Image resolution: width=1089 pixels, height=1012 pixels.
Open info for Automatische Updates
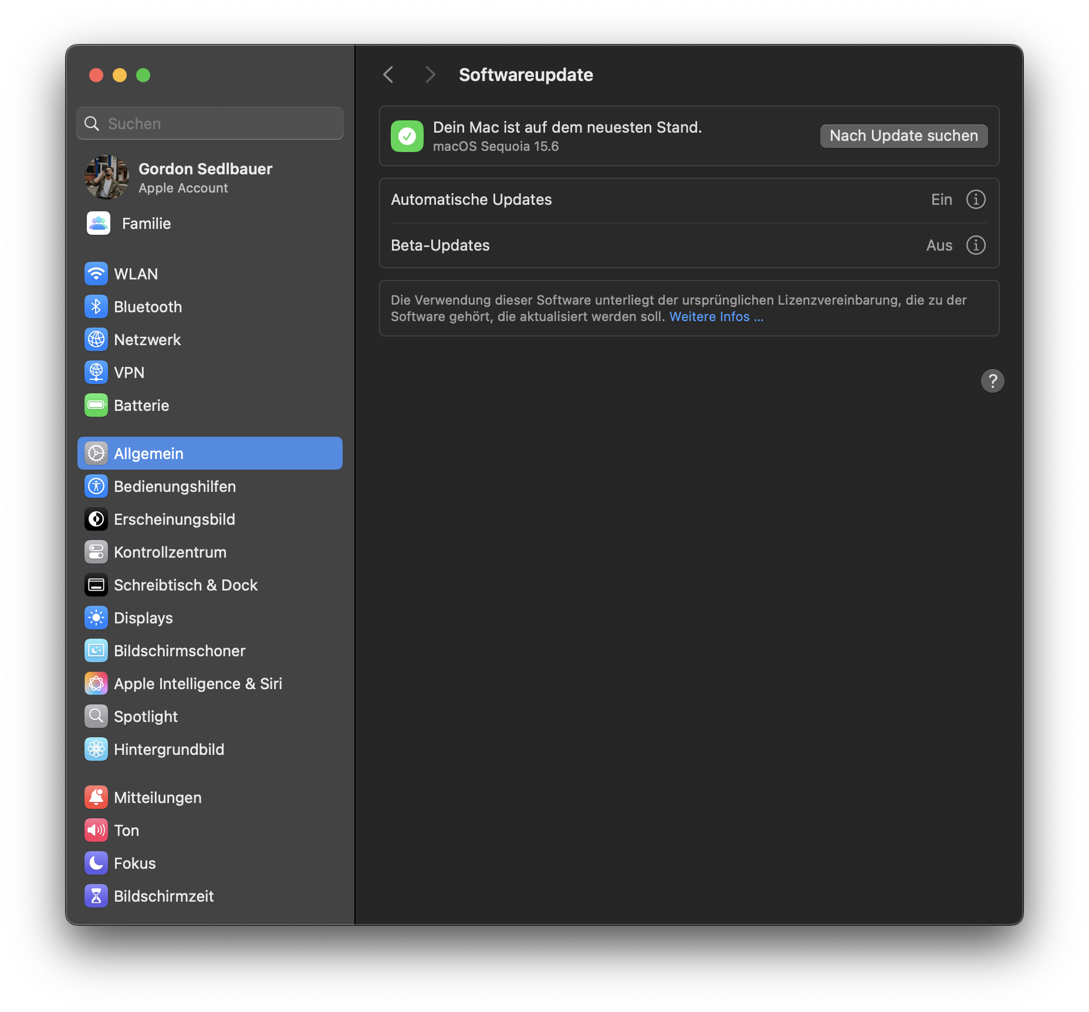coord(975,200)
